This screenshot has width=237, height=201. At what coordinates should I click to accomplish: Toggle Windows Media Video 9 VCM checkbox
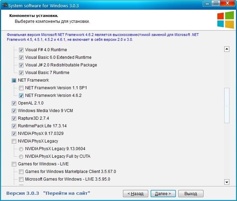(14, 111)
